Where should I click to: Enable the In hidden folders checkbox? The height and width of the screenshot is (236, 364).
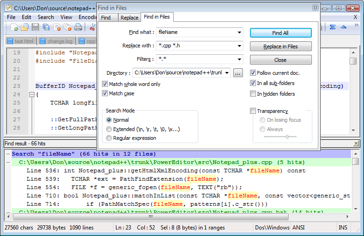tap(253, 94)
